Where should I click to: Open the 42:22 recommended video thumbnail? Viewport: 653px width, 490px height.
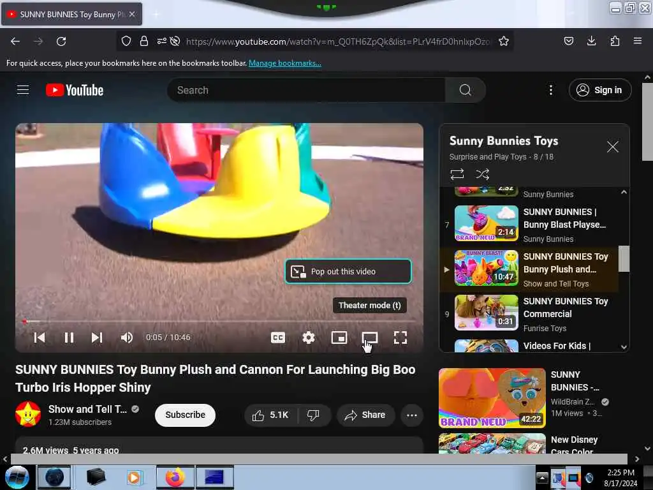click(x=492, y=398)
